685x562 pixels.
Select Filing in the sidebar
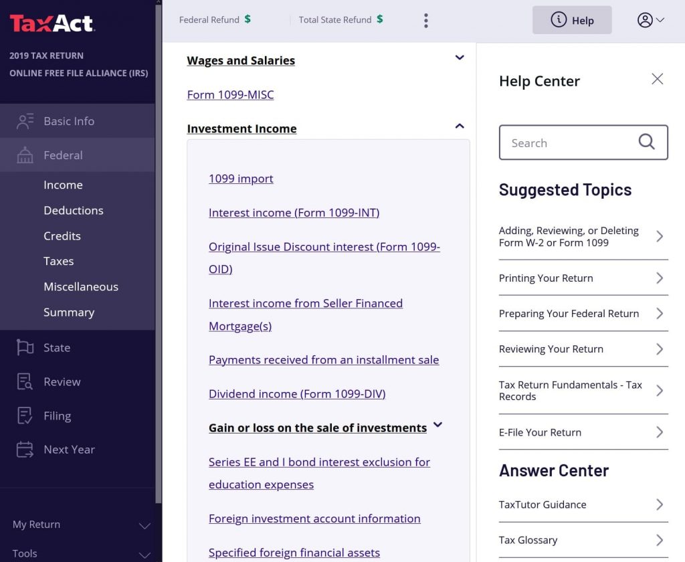point(78,415)
